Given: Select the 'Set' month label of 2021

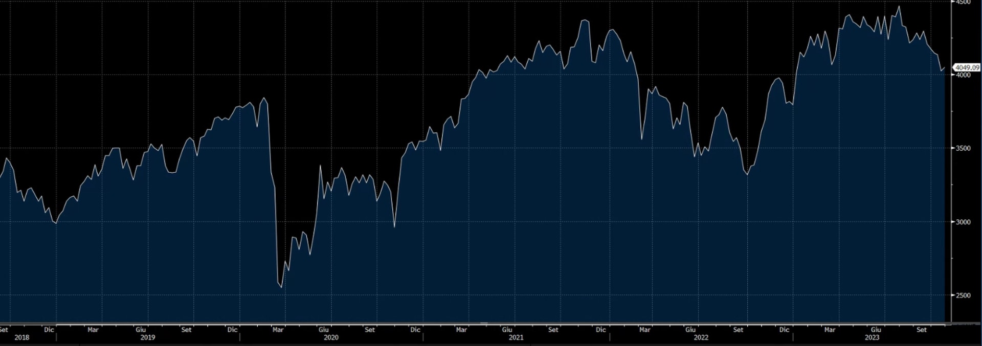Looking at the screenshot, I should coord(553,330).
